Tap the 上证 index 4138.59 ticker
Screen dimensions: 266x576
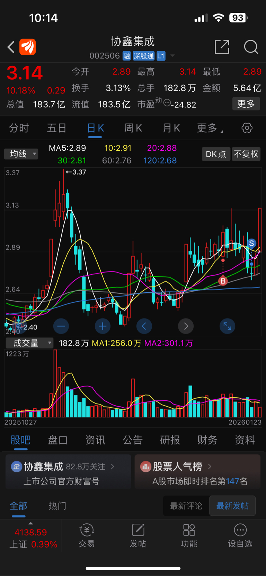point(31,538)
